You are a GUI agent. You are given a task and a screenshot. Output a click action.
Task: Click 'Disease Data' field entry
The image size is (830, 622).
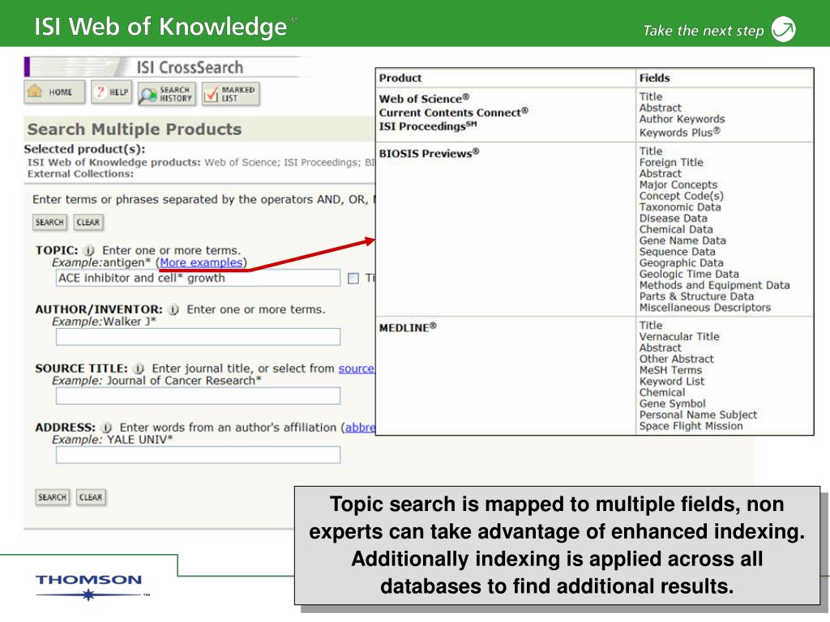(674, 218)
